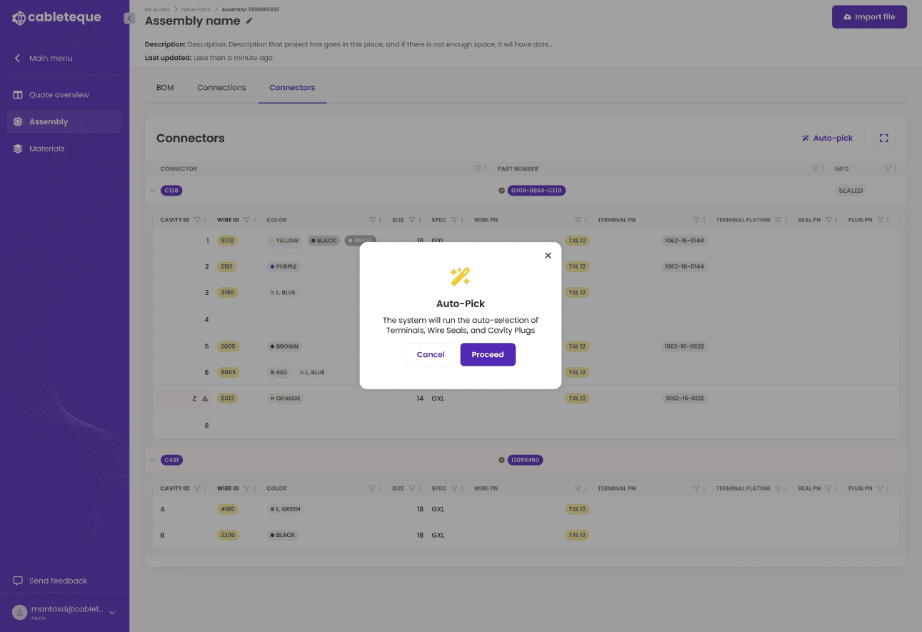The image size is (922, 632).
Task: Click the C128 connector tag
Action: point(171,191)
